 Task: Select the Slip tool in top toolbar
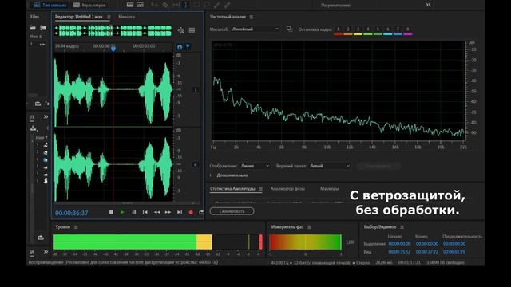[176, 5]
